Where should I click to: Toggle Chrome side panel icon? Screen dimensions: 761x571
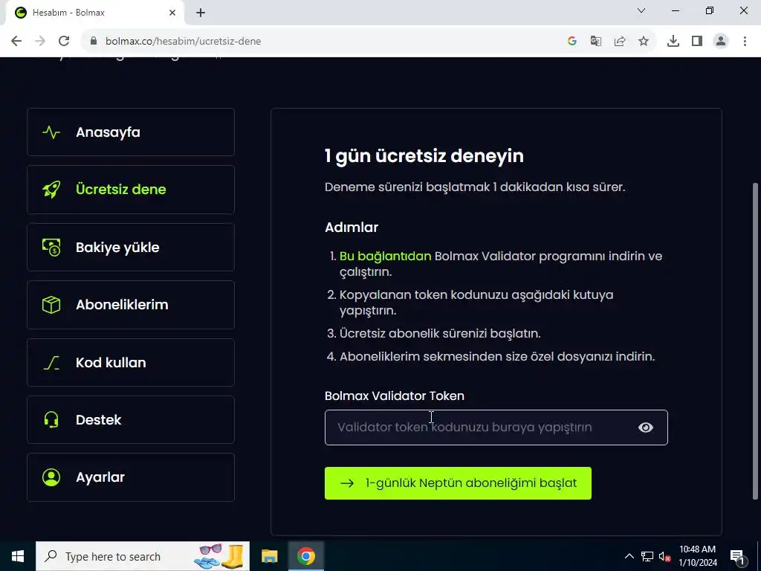click(x=697, y=42)
